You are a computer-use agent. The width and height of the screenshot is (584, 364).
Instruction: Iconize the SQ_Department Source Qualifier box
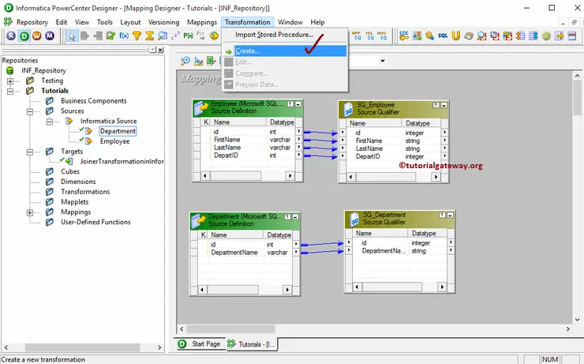[451, 216]
